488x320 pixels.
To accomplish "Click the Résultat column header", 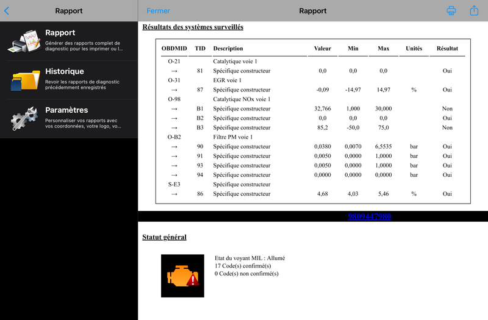I will (x=447, y=49).
